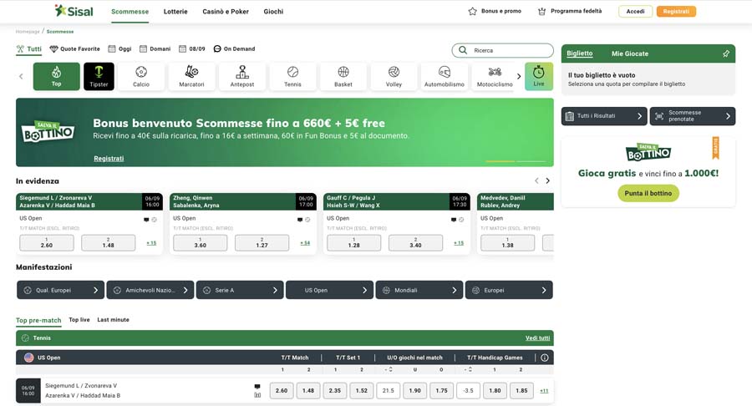This screenshot has width=752, height=406.
Task: Expand the Serie A event
Action: 240,290
